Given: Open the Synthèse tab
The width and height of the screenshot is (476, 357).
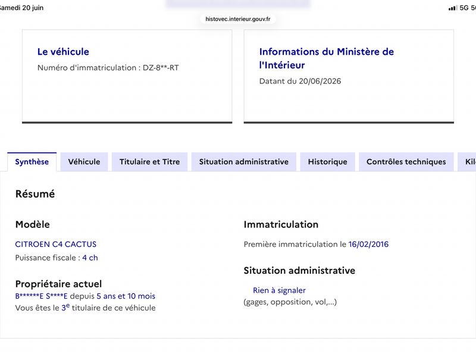Looking at the screenshot, I should (32, 162).
